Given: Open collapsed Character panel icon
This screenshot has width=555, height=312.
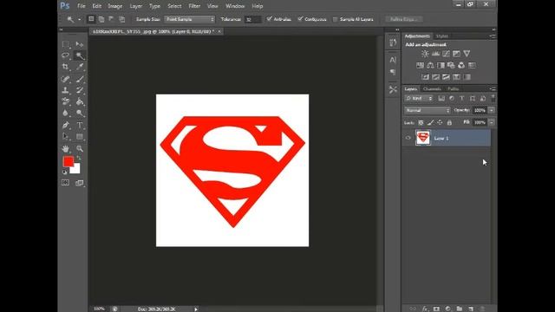Looking at the screenshot, I should [393, 60].
